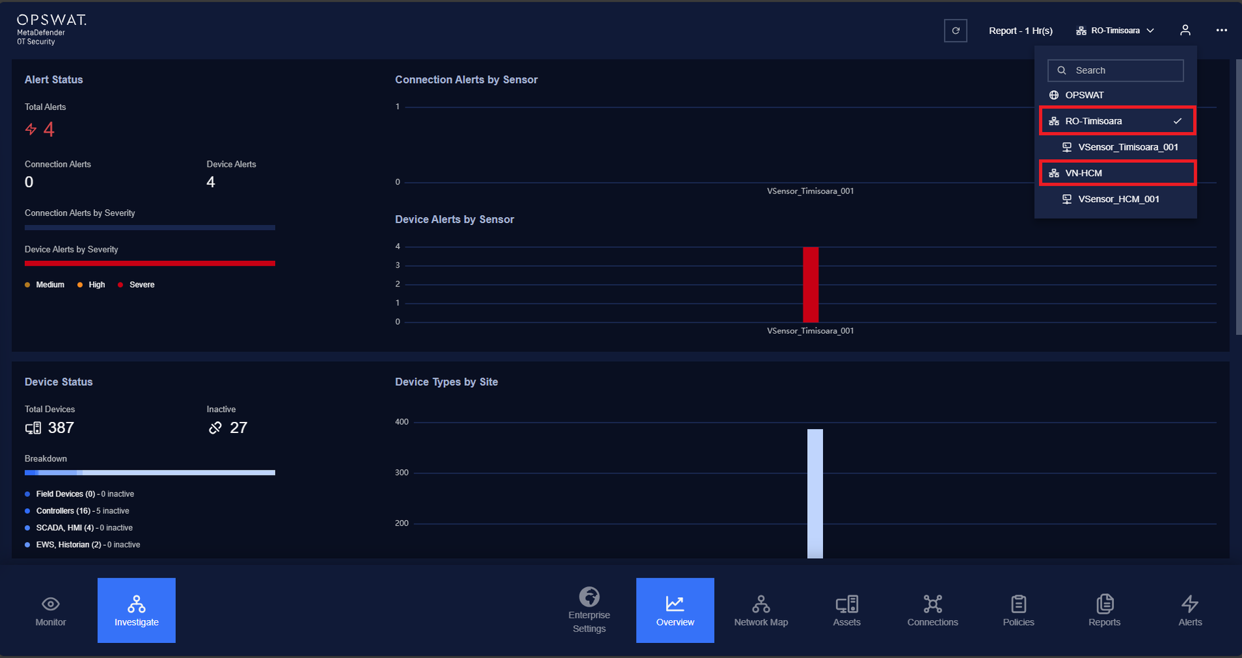This screenshot has height=658, width=1242.
Task: Select Controllers (16) breakdown row
Action: (x=77, y=511)
